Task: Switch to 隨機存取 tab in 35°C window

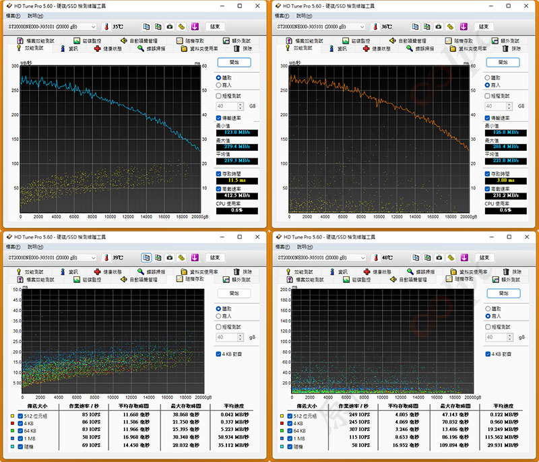Action: 191,40
